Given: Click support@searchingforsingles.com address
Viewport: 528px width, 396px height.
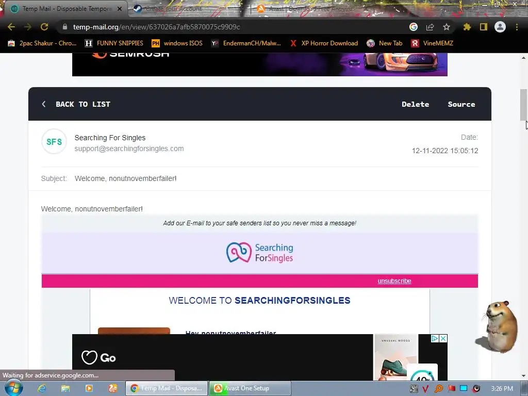Looking at the screenshot, I should click(129, 148).
